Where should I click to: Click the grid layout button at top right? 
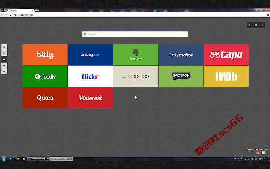[x=256, y=25]
